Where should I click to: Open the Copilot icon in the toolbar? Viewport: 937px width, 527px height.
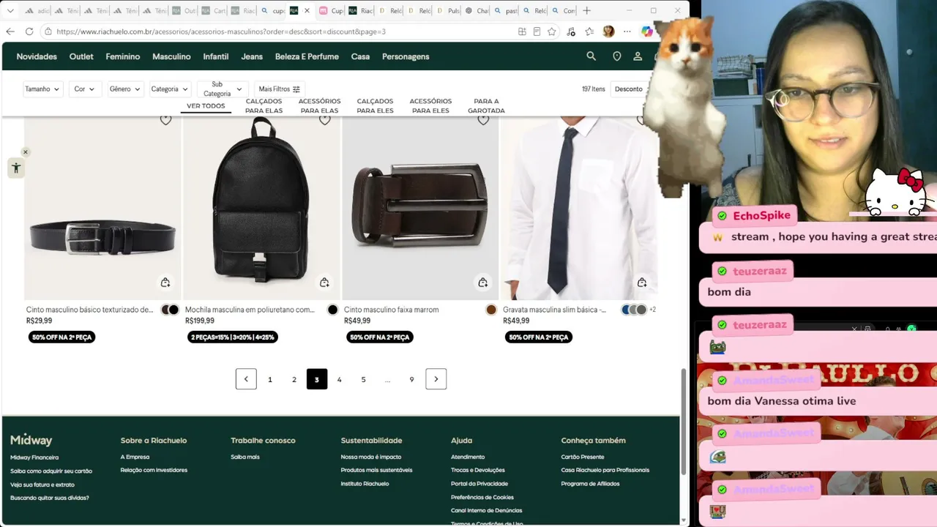(646, 31)
